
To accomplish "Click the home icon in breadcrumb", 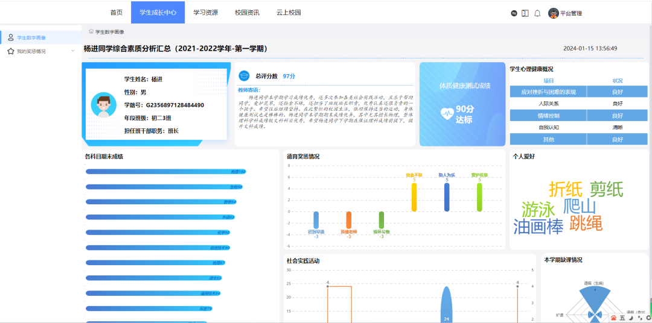I will [91, 31].
